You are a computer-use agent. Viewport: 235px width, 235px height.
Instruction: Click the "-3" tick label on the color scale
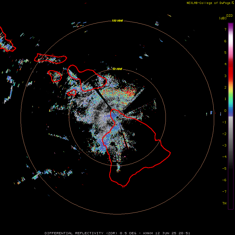click(224, 145)
